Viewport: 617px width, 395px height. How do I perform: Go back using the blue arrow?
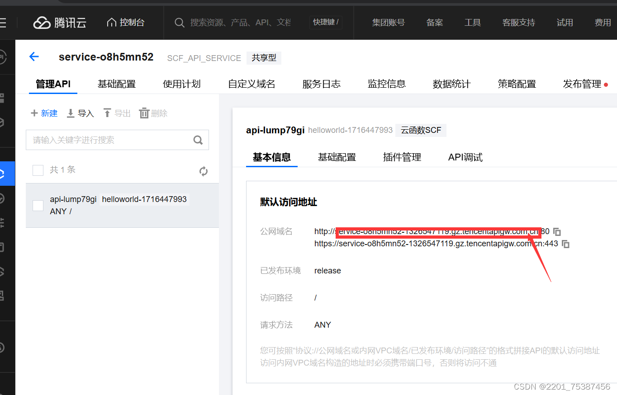[34, 56]
